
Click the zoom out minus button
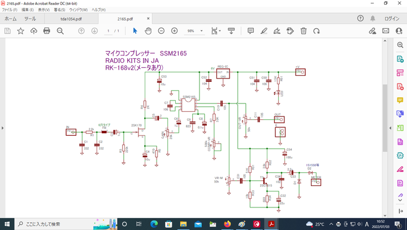[161, 31]
